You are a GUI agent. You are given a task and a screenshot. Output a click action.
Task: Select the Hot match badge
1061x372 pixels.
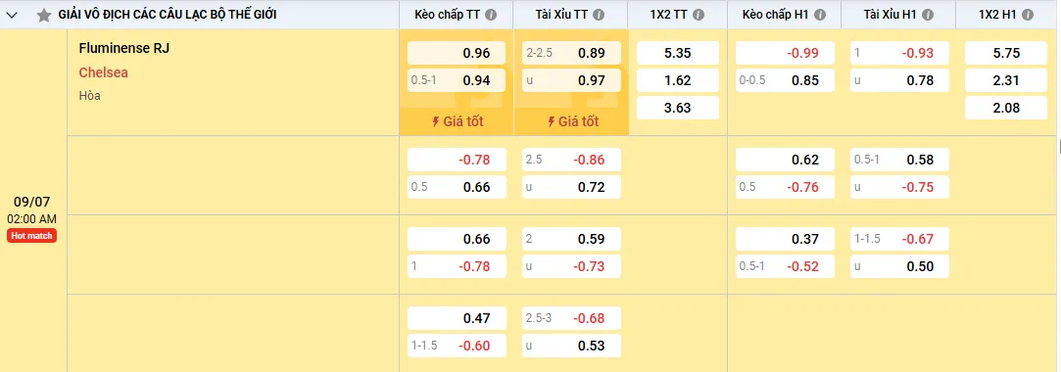31,235
